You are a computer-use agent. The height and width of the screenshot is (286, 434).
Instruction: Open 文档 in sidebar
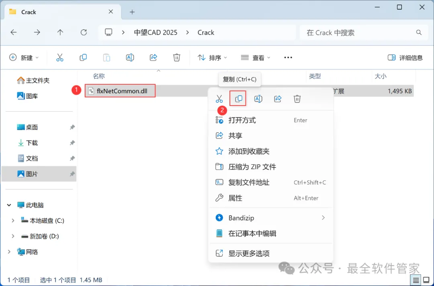pyautogui.click(x=27, y=158)
